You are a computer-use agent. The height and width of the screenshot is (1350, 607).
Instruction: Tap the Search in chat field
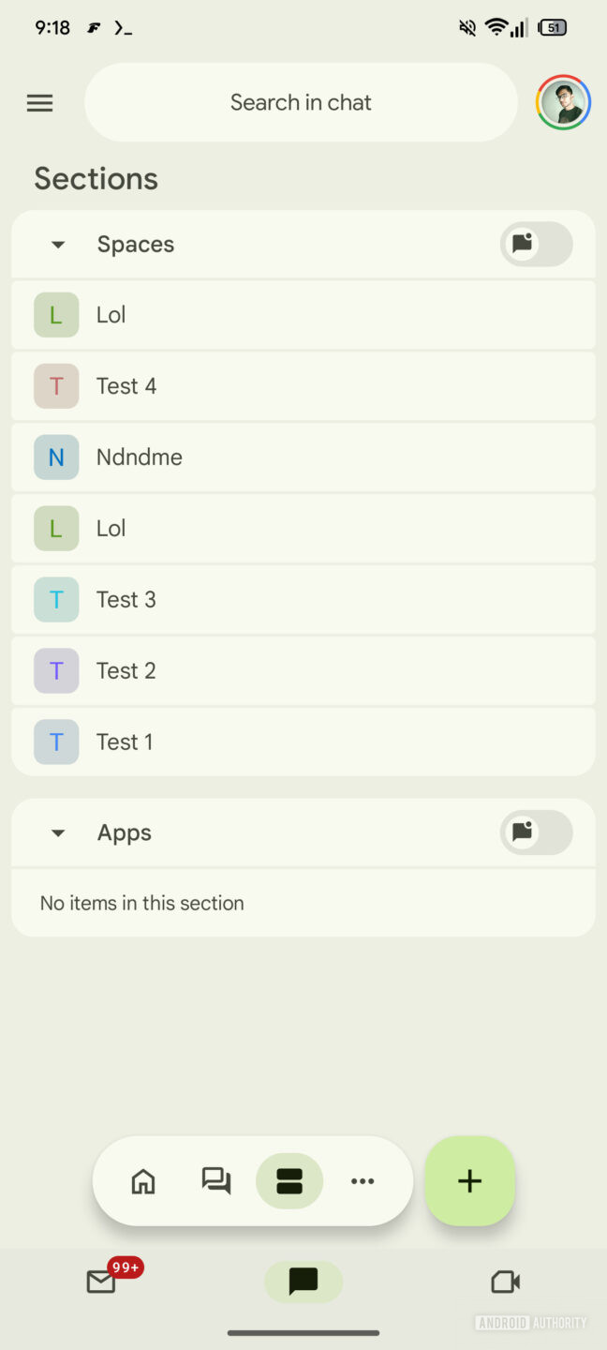tap(301, 102)
